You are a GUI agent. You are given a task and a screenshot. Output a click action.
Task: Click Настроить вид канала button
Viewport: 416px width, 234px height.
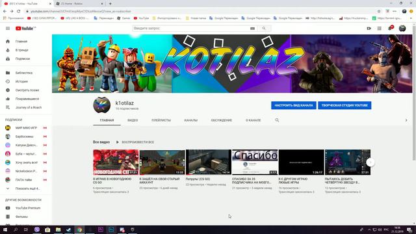pos(294,105)
